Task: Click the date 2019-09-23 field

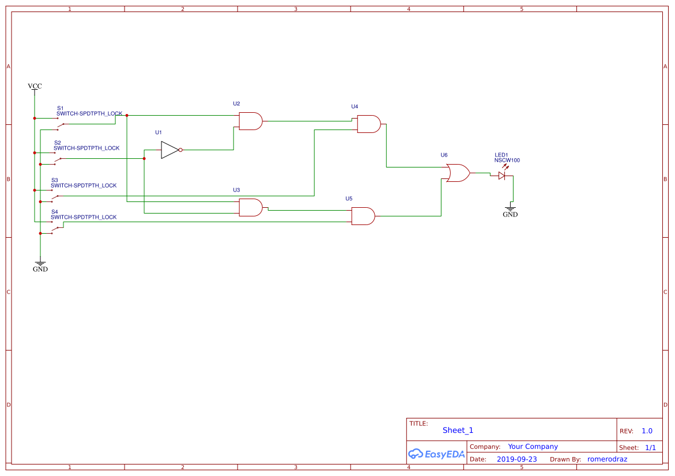Action: [516, 459]
